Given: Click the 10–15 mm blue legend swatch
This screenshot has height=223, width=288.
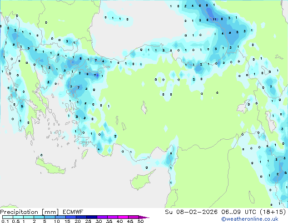Looking at the screenshot, I should pos(60,217).
